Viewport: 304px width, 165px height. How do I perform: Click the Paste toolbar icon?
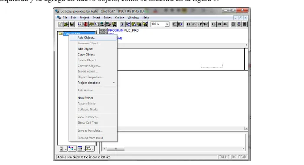pyautogui.click(x=134, y=24)
